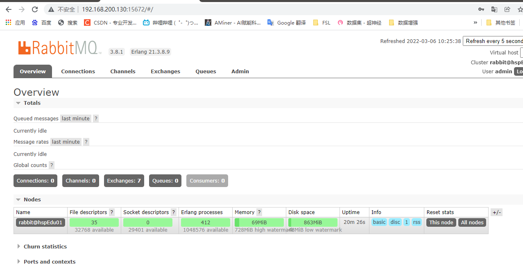523x273 pixels.
Task: Click the basic info tag
Action: coord(379,222)
